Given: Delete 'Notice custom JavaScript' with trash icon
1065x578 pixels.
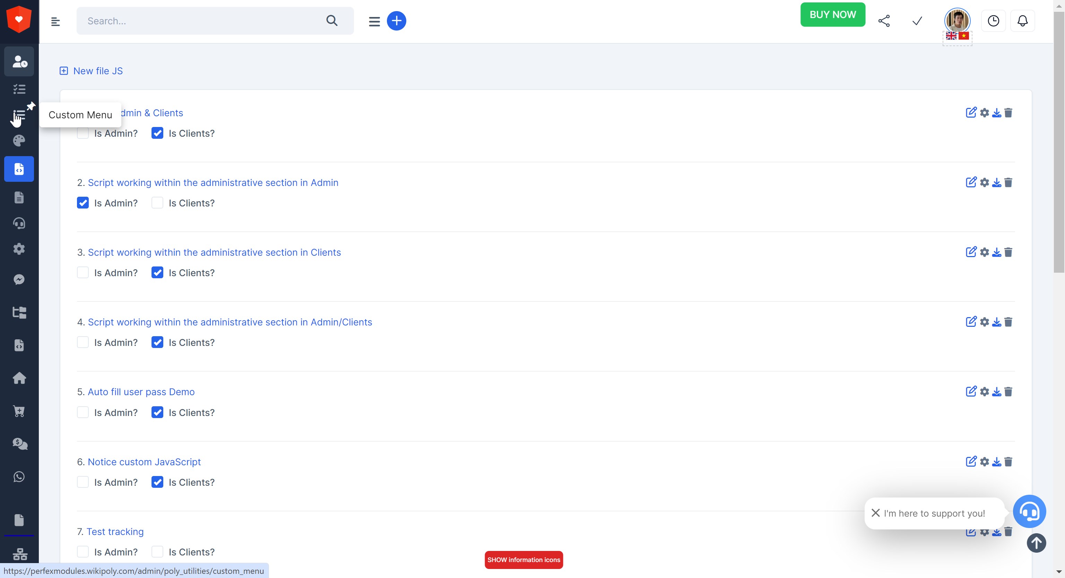Looking at the screenshot, I should tap(1008, 461).
